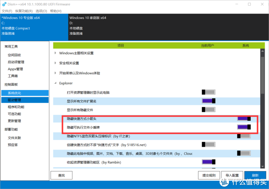Click the 'Windows主题相关设置' group label
Screen dimensions: 269x189
coord(76,53)
